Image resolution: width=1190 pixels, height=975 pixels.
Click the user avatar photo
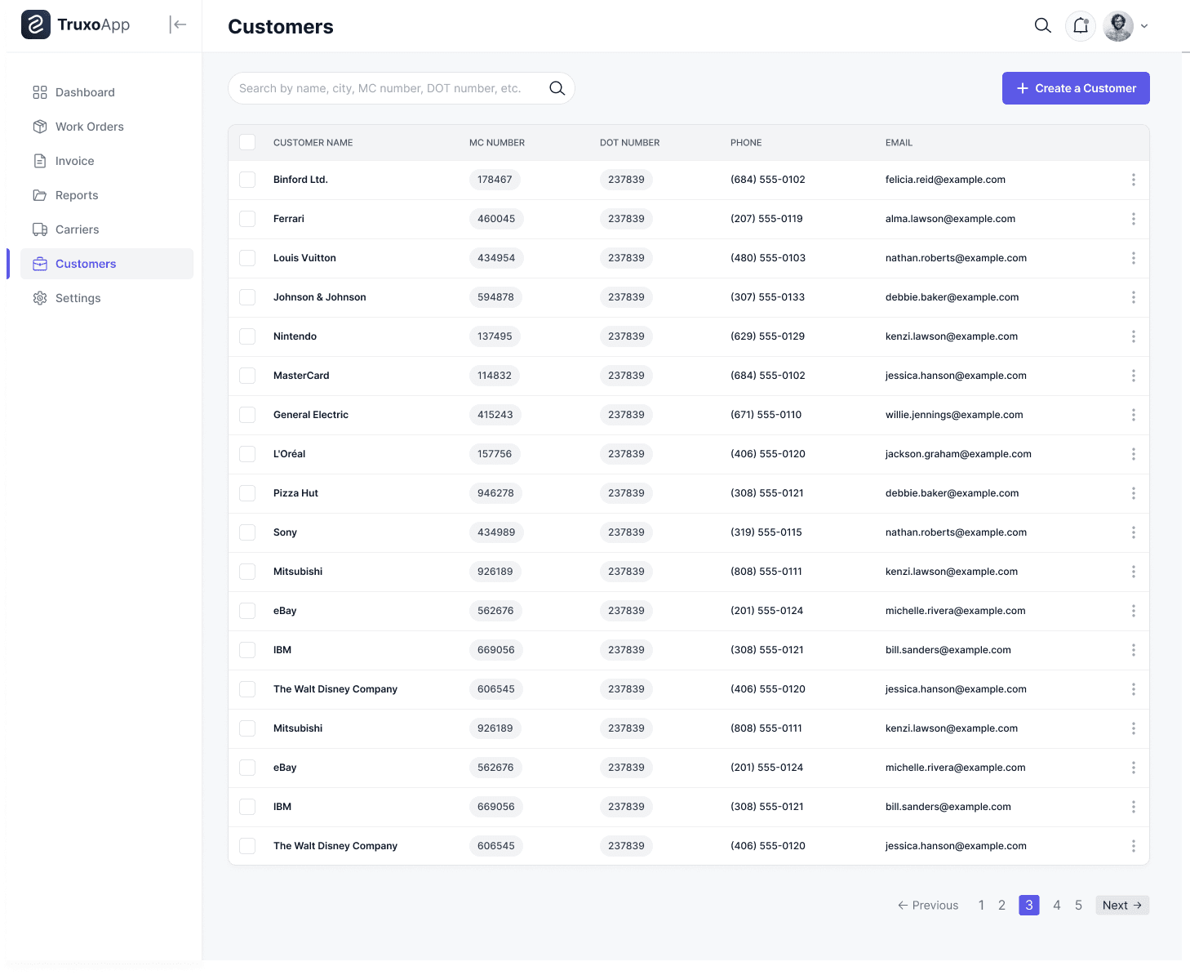pos(1118,25)
